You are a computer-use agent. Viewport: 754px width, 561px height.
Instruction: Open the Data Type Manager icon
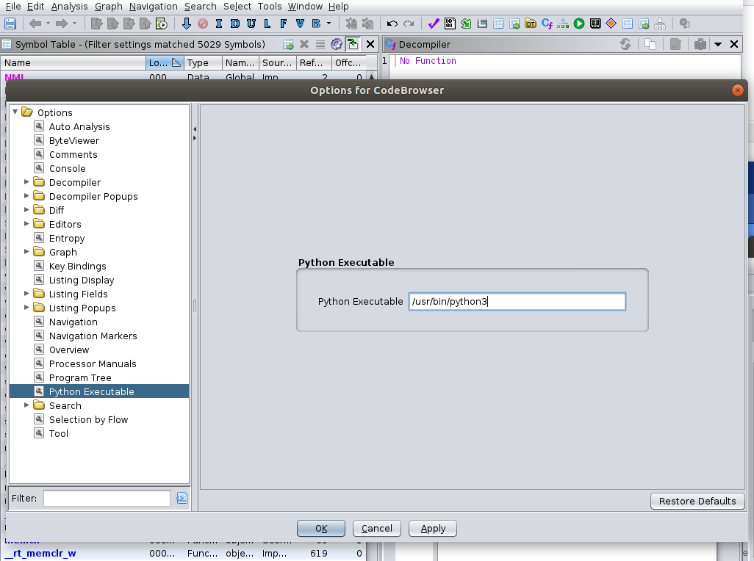(x=531, y=23)
